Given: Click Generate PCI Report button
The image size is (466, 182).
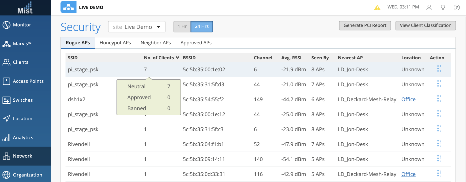Looking at the screenshot, I should click(365, 25).
